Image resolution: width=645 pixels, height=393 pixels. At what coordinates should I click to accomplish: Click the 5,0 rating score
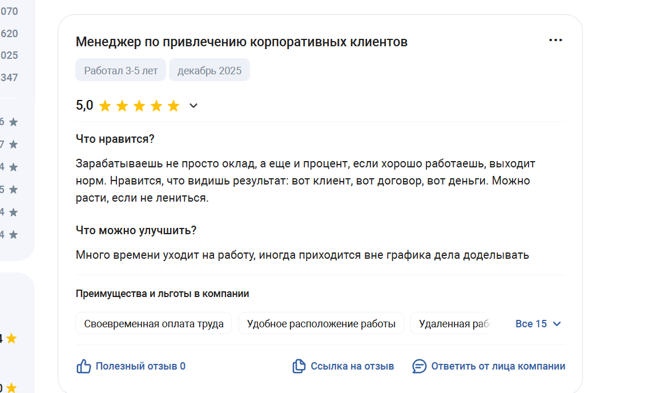(84, 106)
